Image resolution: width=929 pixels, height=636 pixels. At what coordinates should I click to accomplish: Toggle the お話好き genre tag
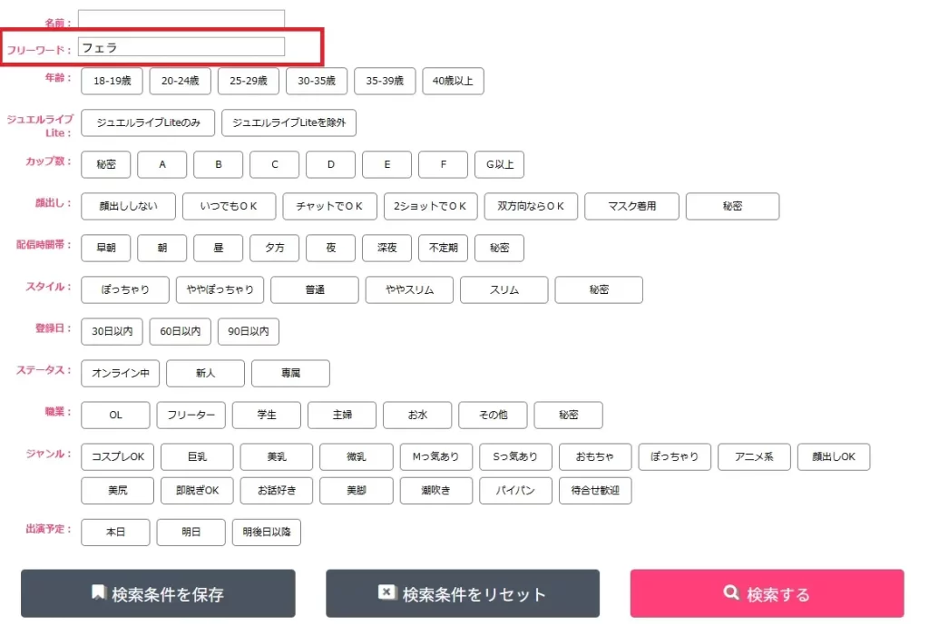click(273, 491)
